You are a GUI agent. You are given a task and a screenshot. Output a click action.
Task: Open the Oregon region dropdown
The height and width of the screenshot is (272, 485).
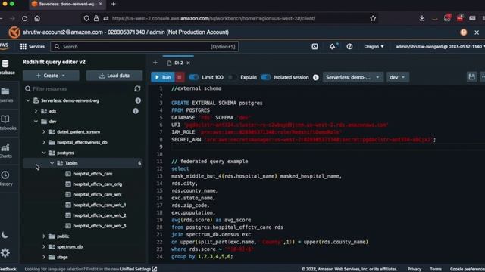click(374, 47)
